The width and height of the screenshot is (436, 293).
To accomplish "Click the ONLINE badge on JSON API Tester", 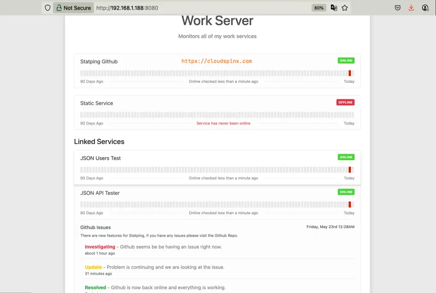I will coord(346,192).
